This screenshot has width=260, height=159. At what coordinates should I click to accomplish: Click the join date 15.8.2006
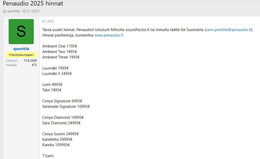pos(30,61)
